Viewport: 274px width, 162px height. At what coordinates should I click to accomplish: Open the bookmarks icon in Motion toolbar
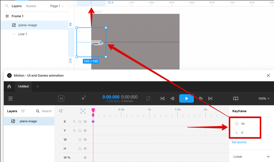coord(235,98)
